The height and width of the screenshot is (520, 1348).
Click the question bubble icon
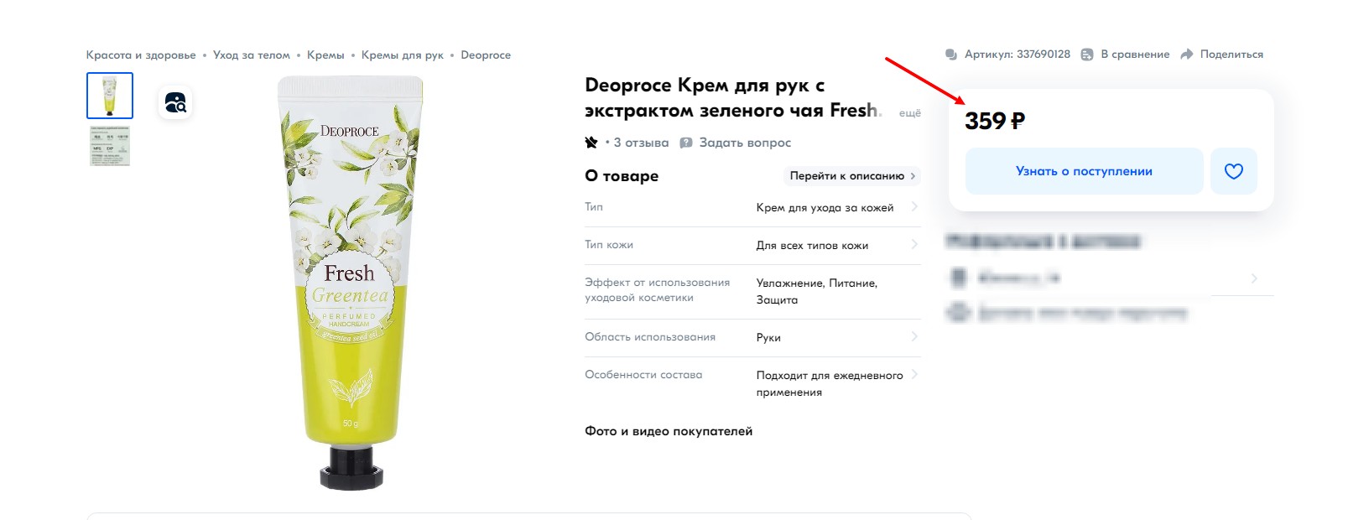[686, 143]
